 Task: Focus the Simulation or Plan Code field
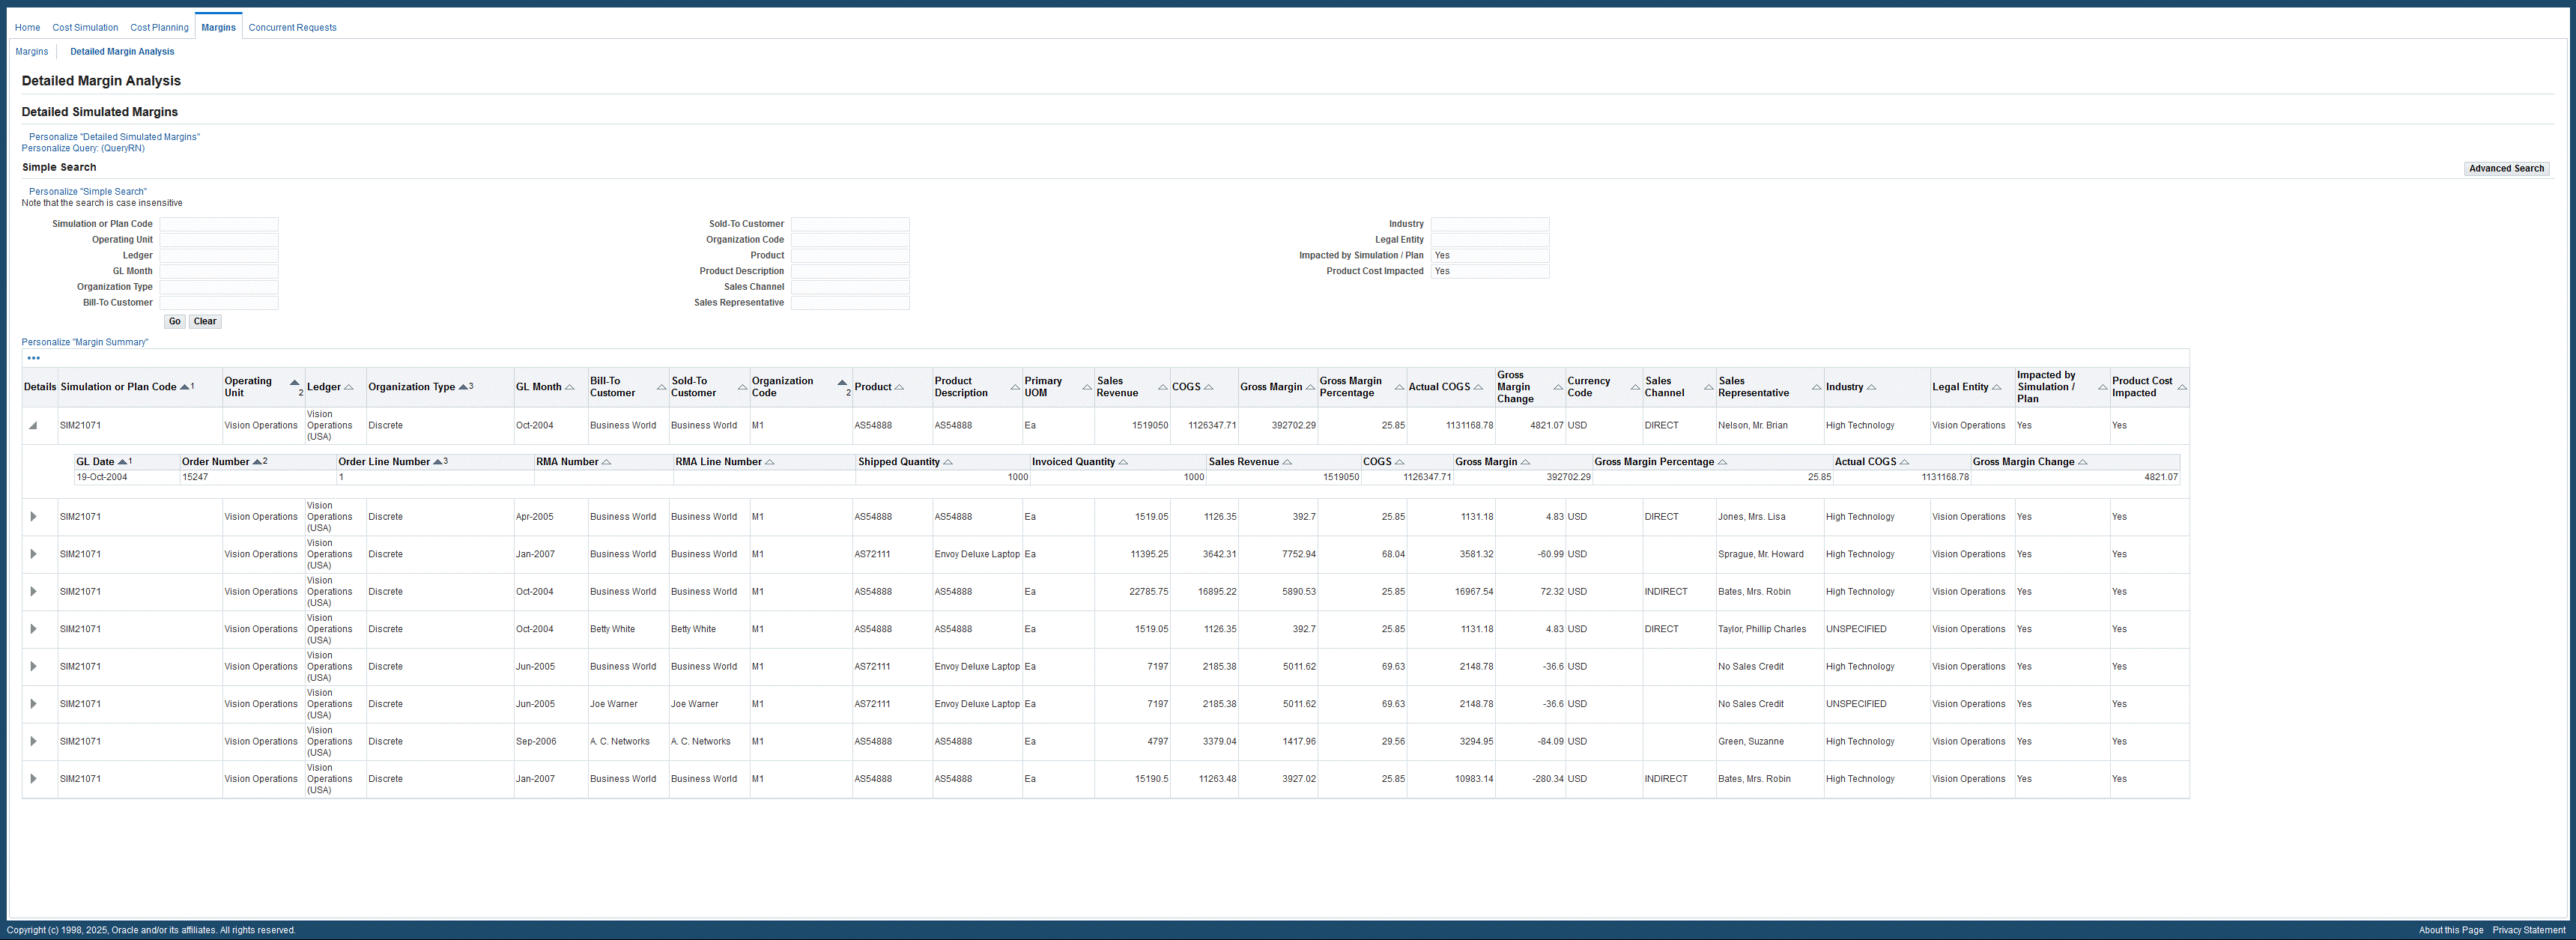(219, 224)
